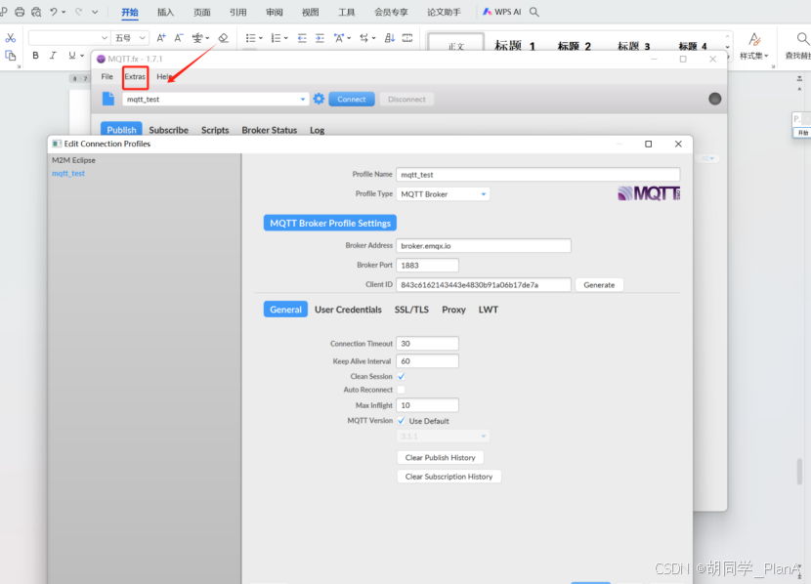Toggle Italic formatting in WPS
This screenshot has width=811, height=584.
pos(53,56)
